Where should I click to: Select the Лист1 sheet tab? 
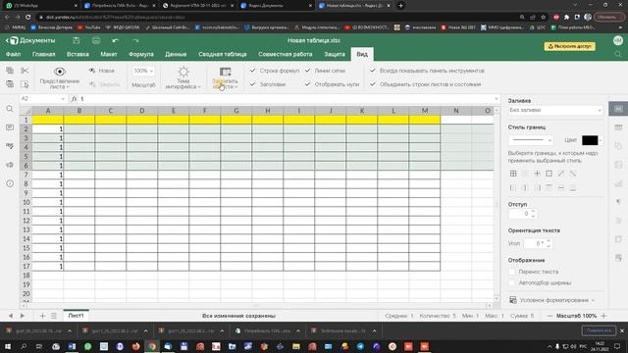click(76, 316)
